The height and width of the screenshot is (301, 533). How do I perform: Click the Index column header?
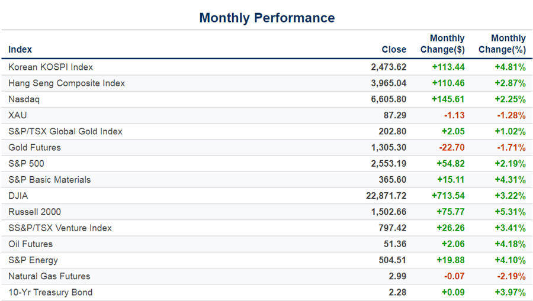20,50
